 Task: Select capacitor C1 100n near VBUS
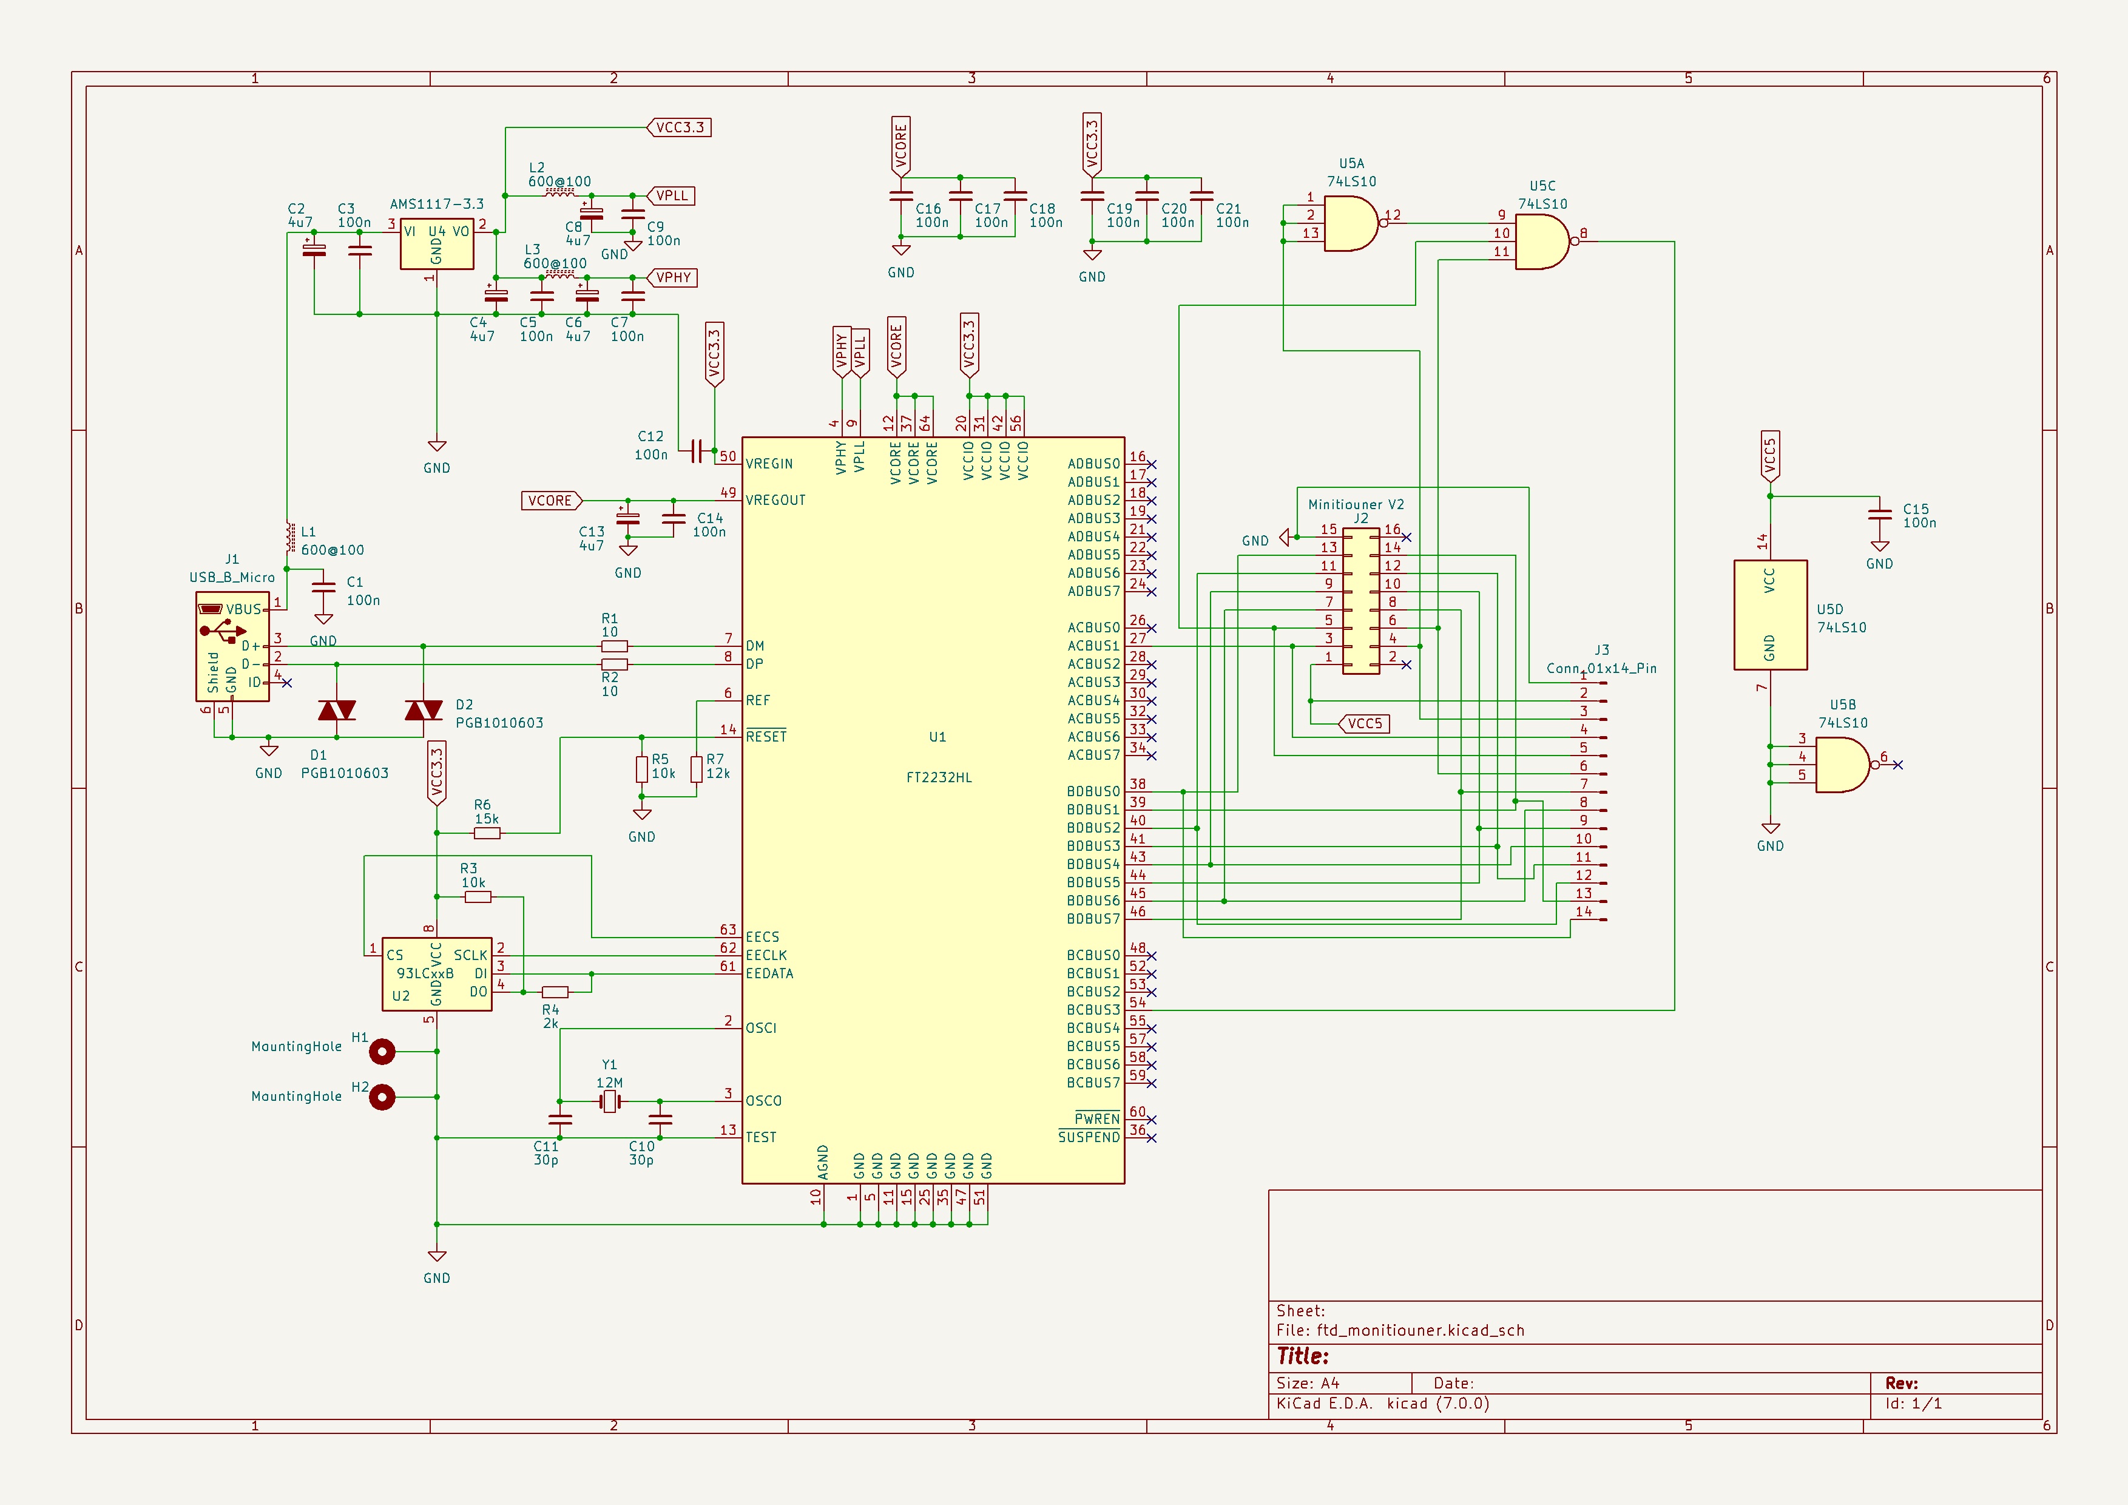coord(323,587)
